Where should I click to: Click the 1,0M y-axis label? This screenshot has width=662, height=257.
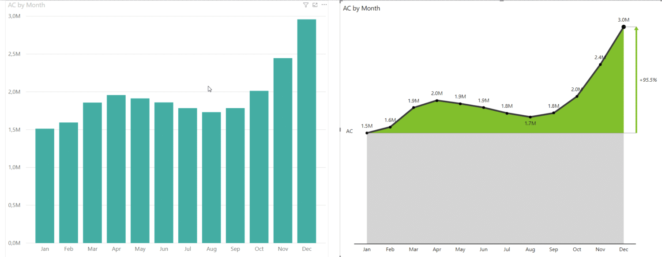(x=14, y=167)
